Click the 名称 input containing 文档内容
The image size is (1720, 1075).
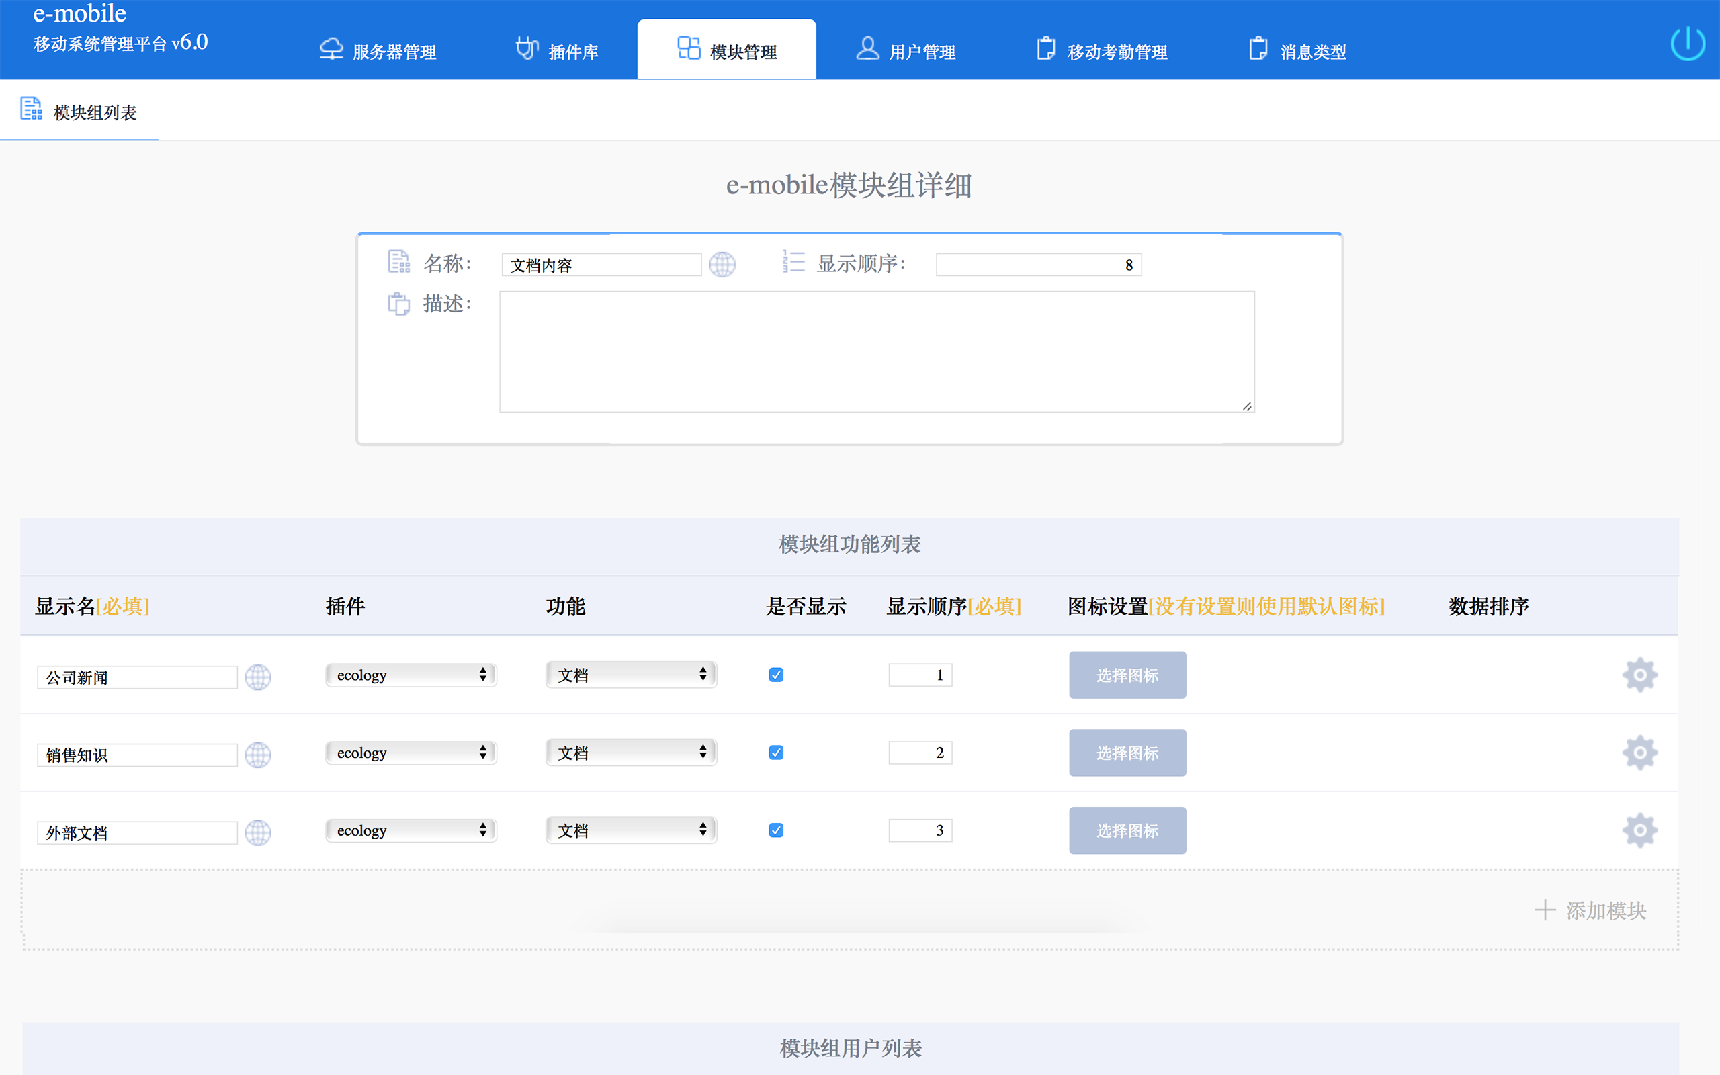coord(601,265)
